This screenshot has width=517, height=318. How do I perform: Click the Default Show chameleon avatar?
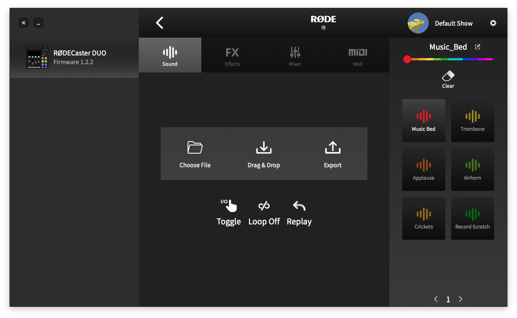pyautogui.click(x=418, y=23)
